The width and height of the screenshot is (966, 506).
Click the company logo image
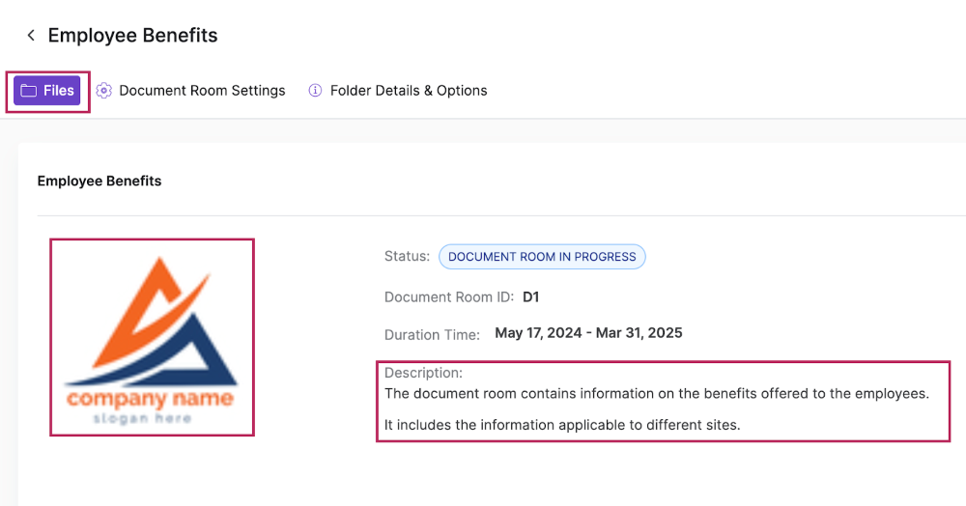coord(153,337)
